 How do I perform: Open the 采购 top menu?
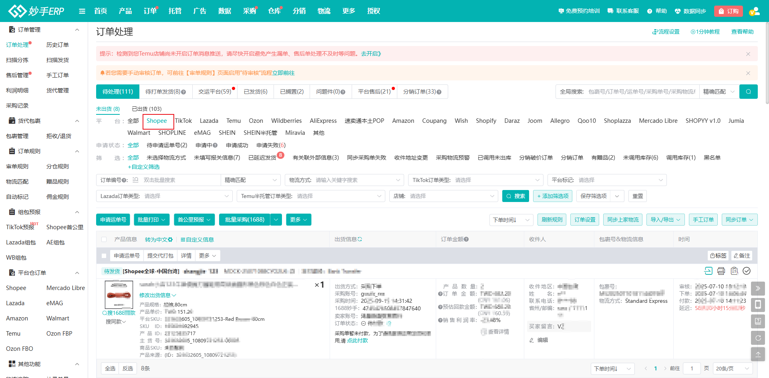[249, 11]
